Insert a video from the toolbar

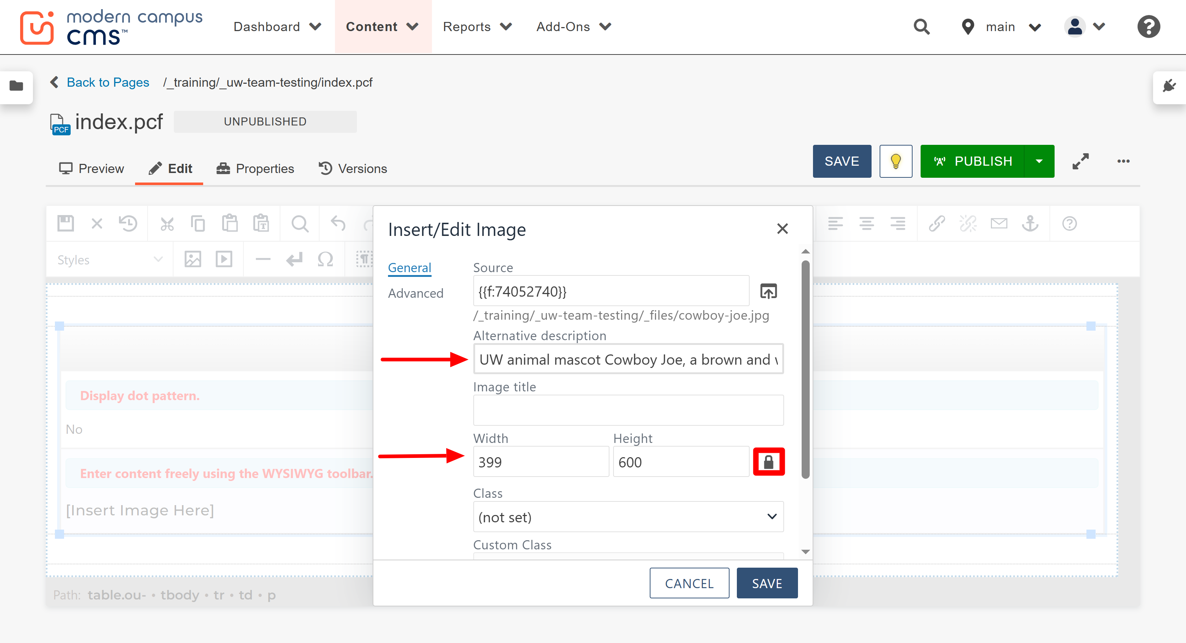tap(224, 259)
